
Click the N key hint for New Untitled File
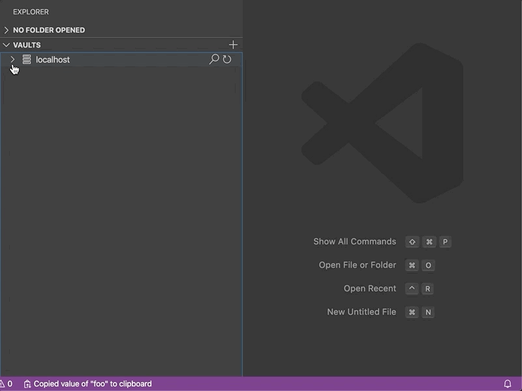[428, 312]
